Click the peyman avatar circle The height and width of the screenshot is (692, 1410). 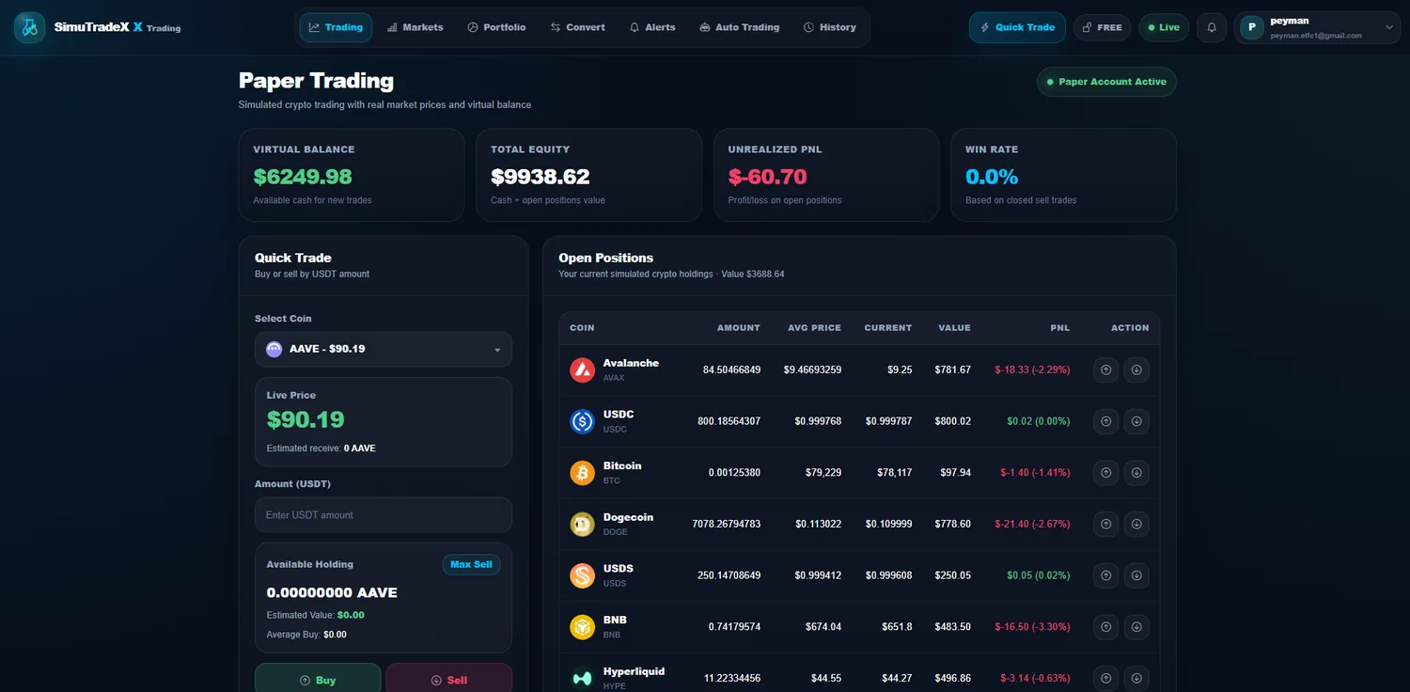(x=1252, y=27)
